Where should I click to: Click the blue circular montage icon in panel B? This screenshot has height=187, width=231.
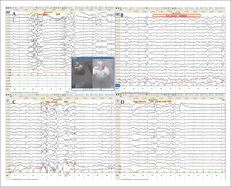coord(117,14)
